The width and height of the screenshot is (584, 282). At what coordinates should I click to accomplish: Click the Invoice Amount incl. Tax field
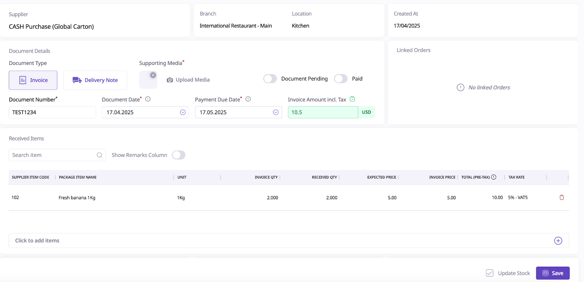coord(323,112)
